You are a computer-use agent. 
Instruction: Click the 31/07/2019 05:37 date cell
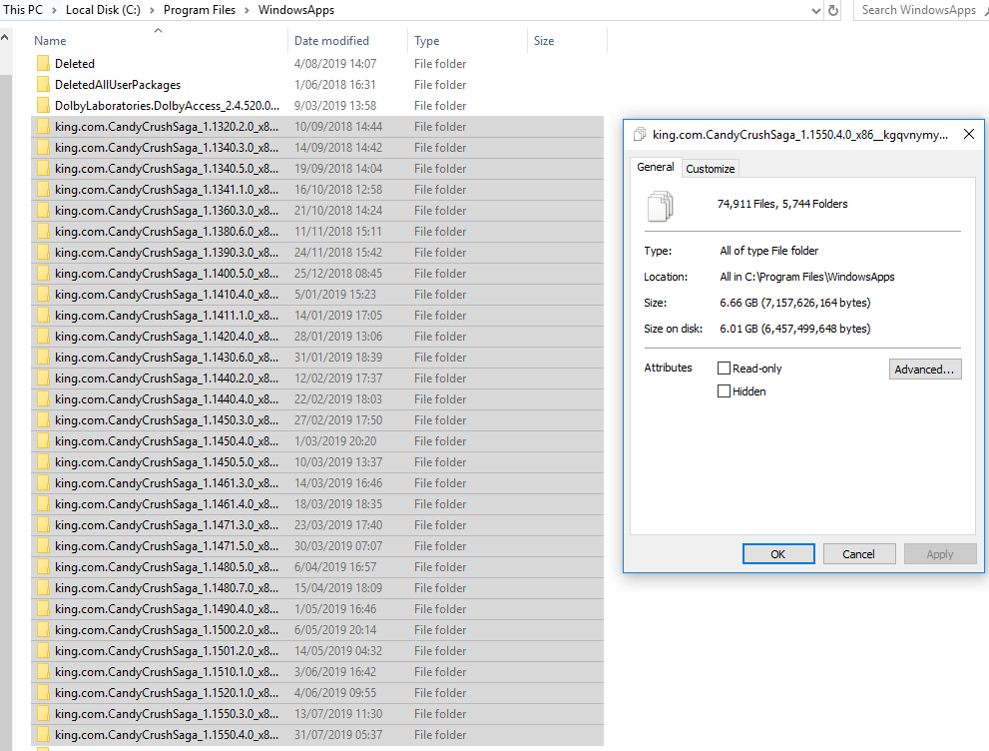[338, 735]
